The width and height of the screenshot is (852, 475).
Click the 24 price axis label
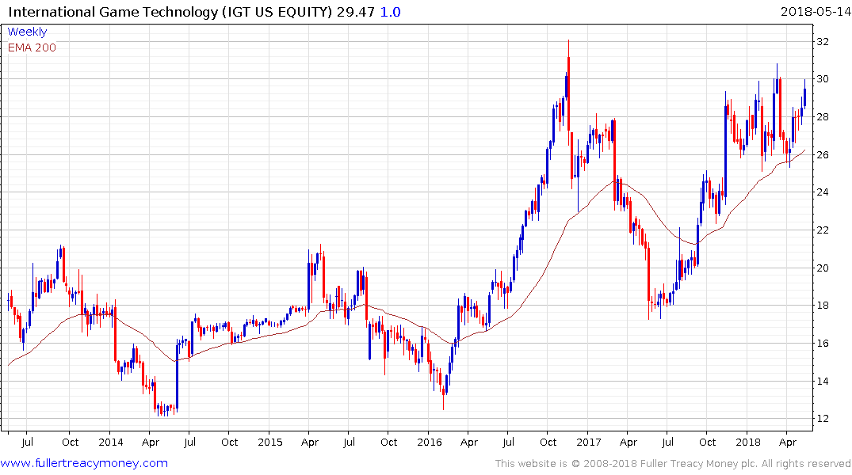pos(822,192)
